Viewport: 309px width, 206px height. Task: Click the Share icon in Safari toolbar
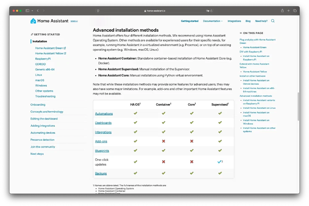282,11
